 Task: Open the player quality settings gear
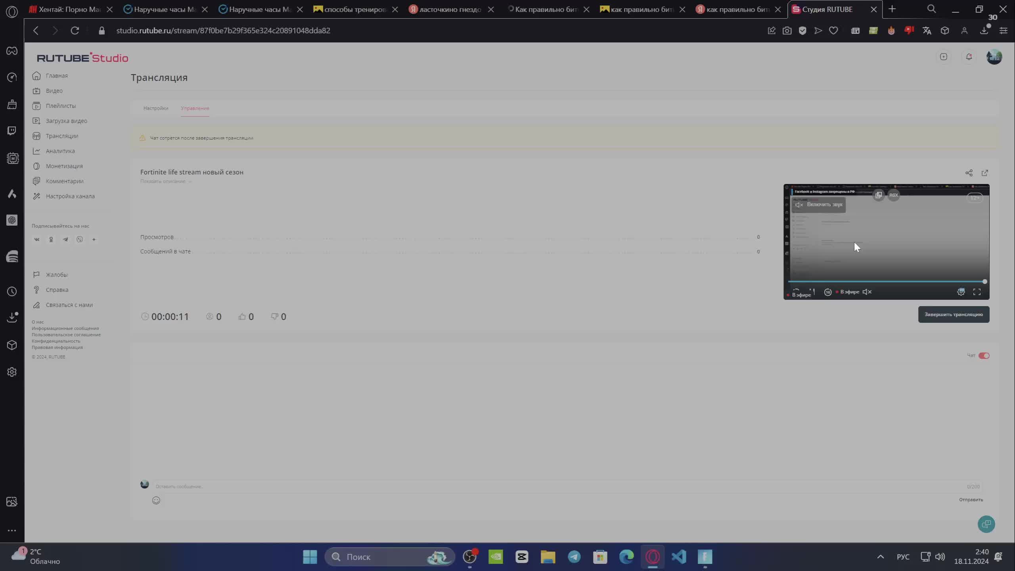point(961,292)
